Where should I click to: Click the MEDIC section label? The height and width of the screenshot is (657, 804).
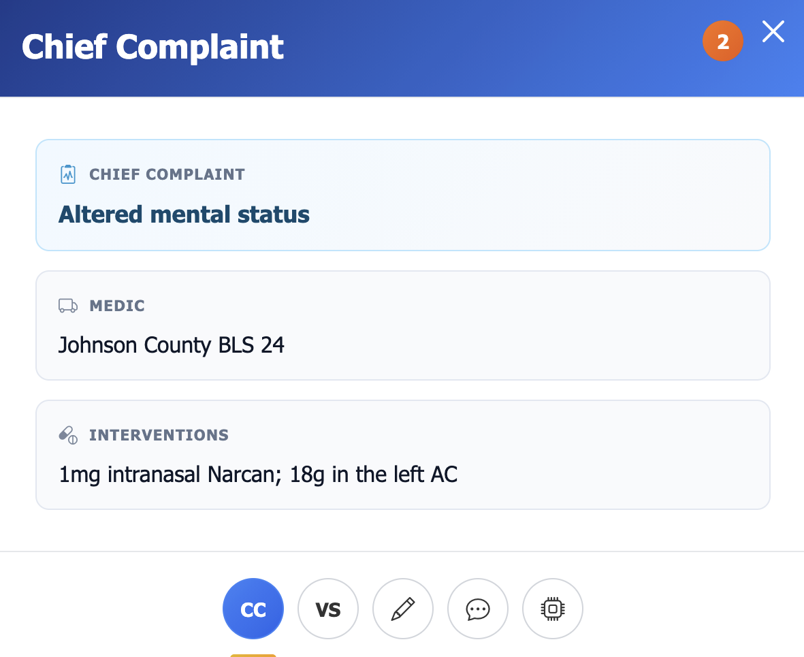pos(117,306)
